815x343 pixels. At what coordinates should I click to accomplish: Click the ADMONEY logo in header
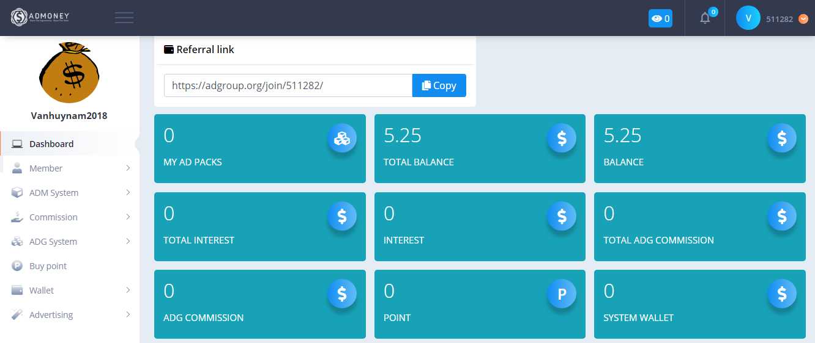[43, 17]
